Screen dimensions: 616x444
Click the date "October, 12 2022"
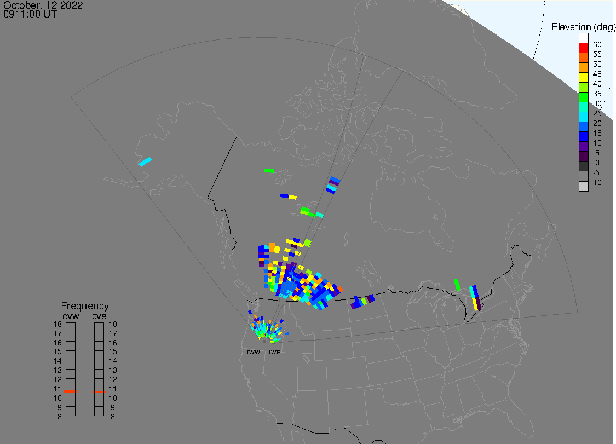[43, 5]
